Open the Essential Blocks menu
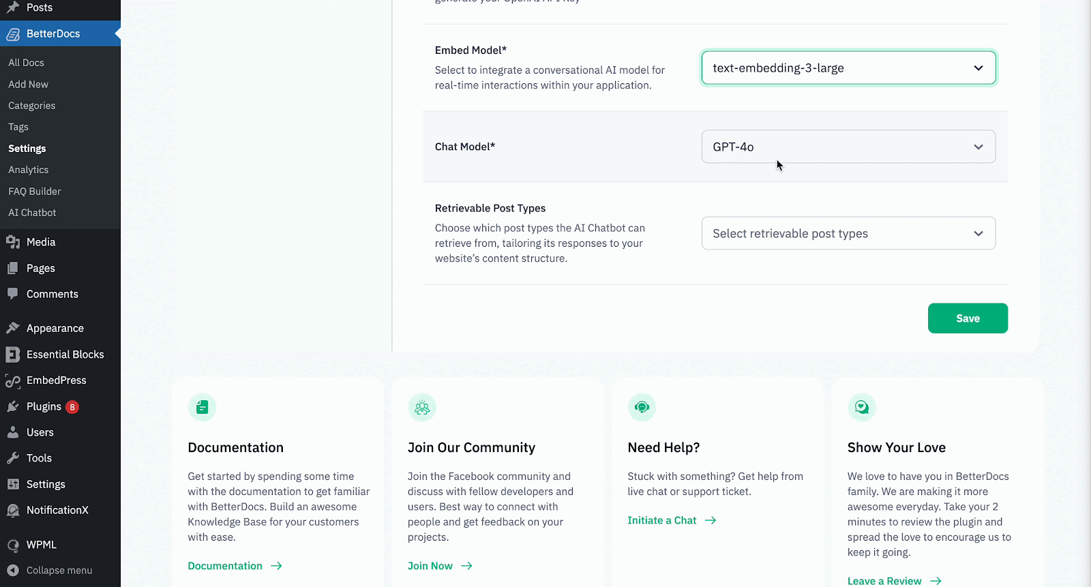 point(65,355)
